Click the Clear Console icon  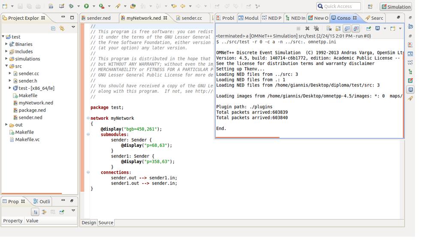(329, 28)
